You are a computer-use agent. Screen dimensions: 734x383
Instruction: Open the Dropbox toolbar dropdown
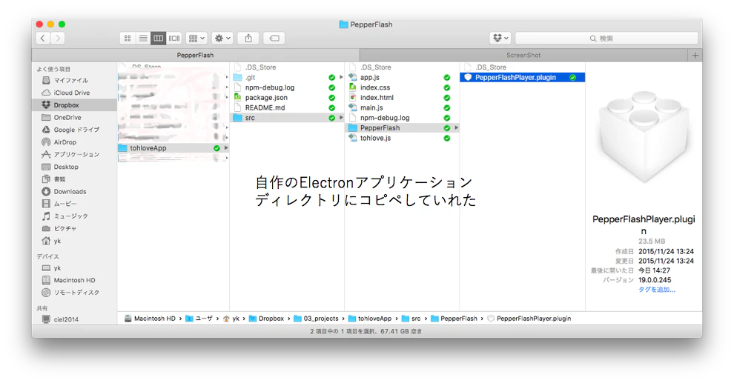[500, 39]
